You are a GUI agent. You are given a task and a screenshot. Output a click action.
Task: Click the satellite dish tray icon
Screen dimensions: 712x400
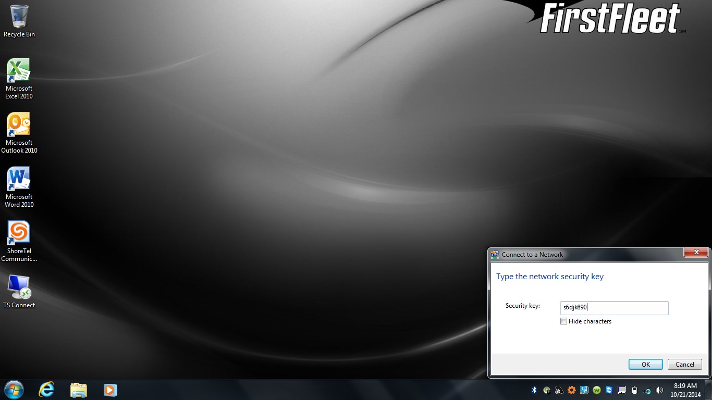tap(559, 390)
